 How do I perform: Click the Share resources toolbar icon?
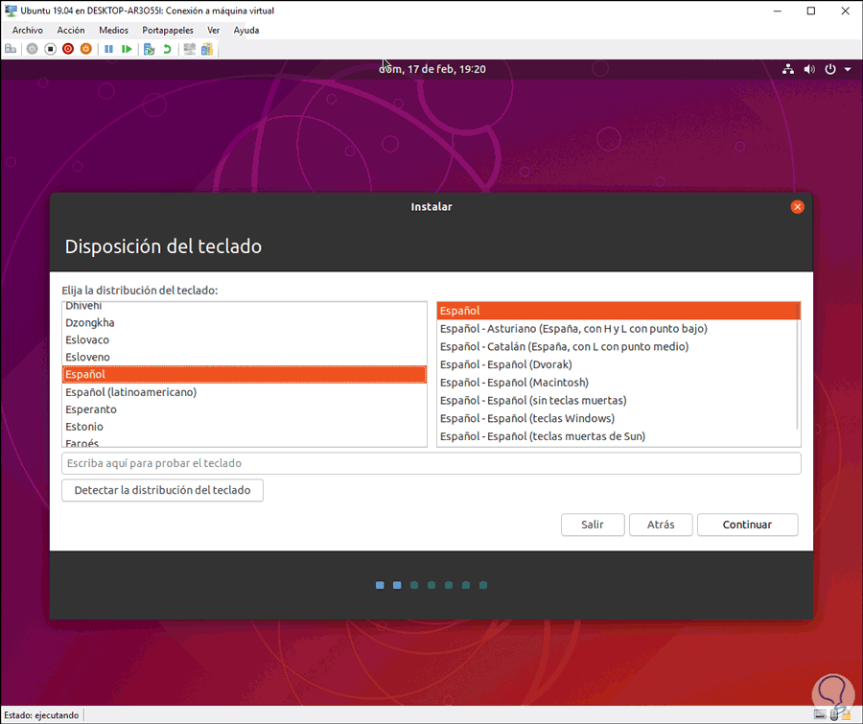pos(207,49)
